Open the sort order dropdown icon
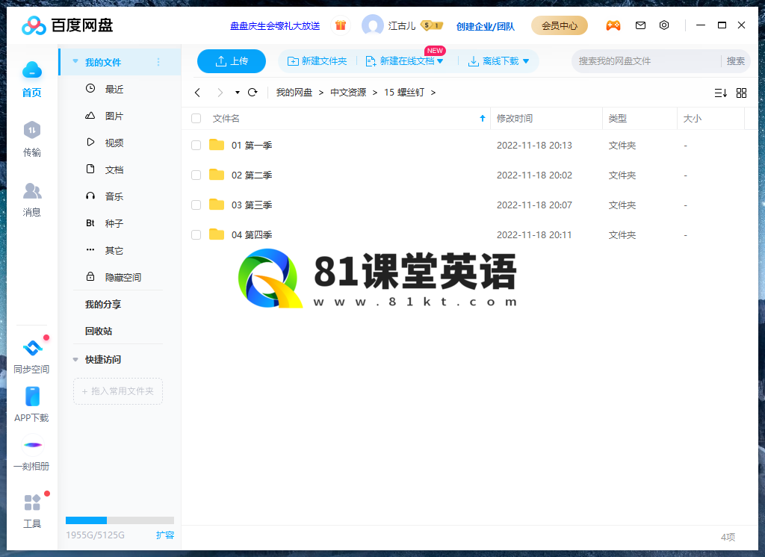This screenshot has width=765, height=557. 720,93
